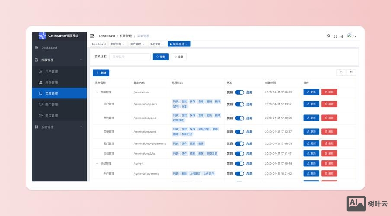Close the 数据字典 tab
The image size is (391, 216).
pyautogui.click(x=123, y=44)
